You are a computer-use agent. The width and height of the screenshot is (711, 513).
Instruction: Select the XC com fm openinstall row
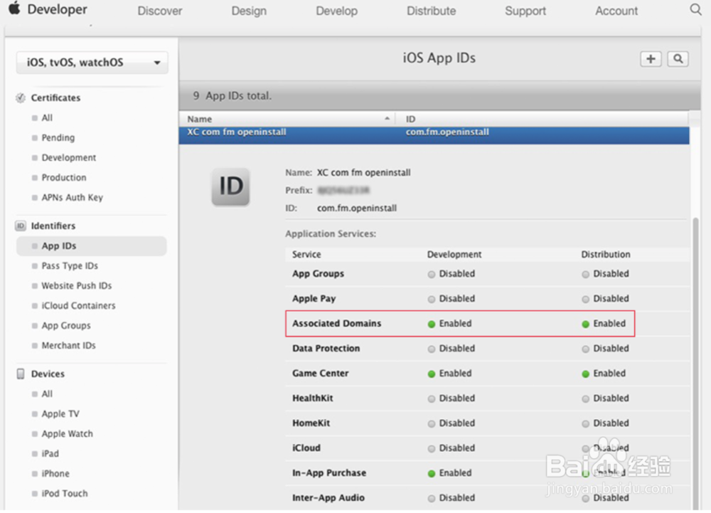tap(434, 134)
